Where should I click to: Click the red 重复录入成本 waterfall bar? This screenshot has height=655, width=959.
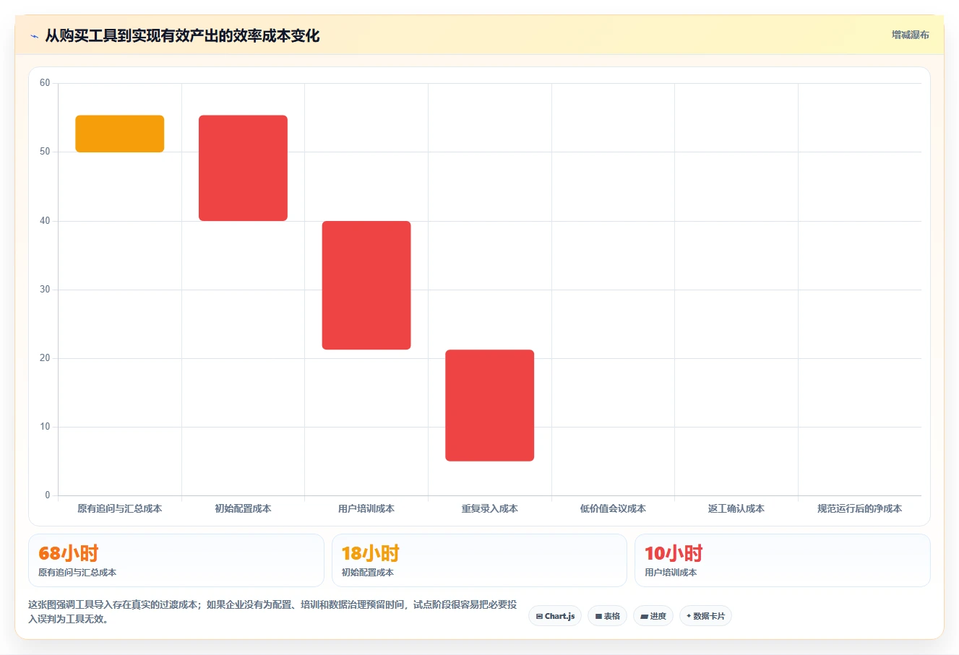point(490,405)
